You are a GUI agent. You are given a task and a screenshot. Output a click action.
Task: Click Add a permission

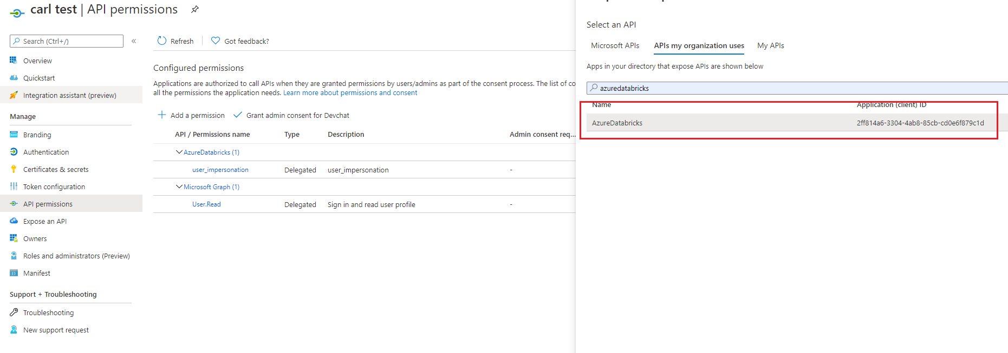click(x=191, y=115)
